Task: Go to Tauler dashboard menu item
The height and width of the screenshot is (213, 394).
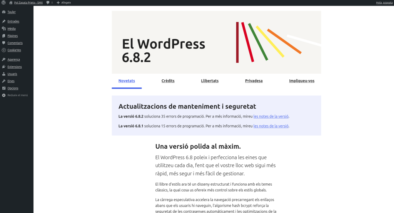Action: click(x=12, y=12)
